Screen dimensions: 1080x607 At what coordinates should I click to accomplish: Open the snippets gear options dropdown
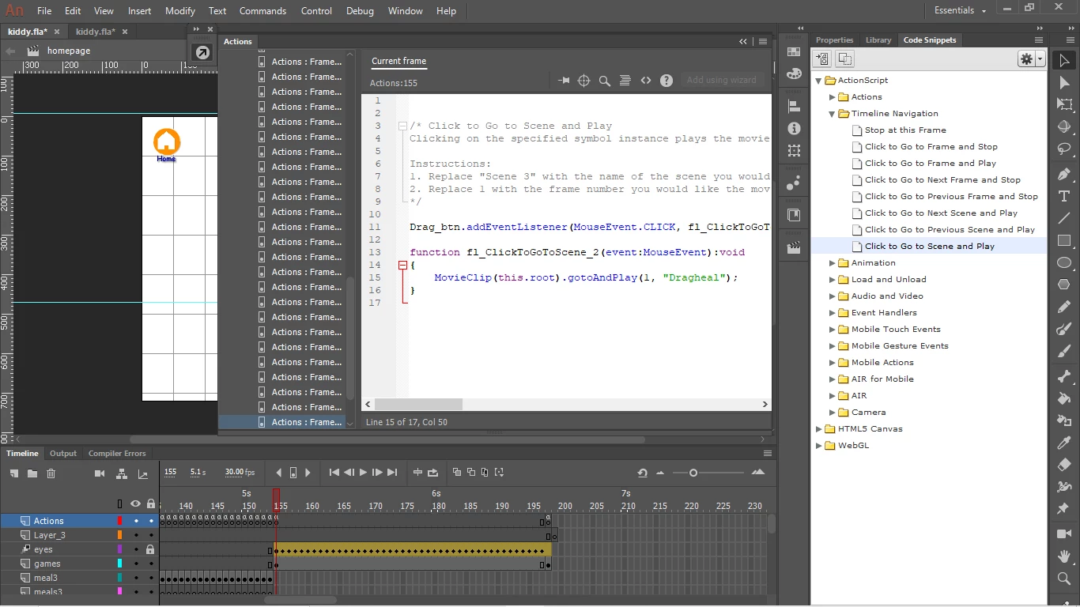pos(1031,59)
